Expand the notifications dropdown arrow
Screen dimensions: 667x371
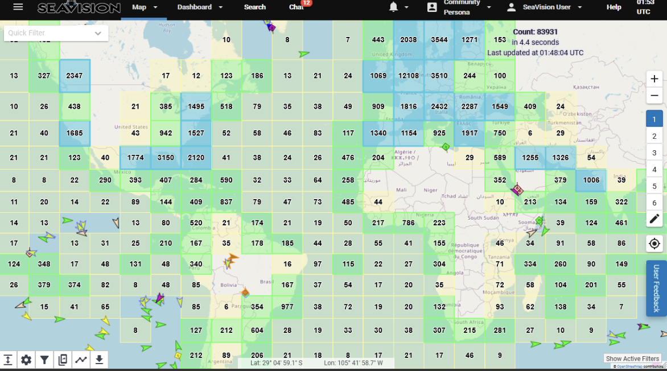pyautogui.click(x=406, y=7)
